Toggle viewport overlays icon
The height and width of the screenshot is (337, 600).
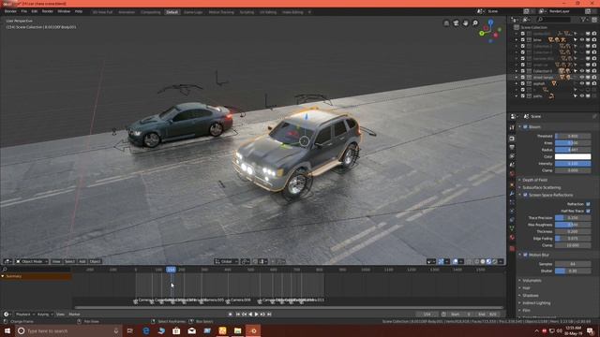(456, 261)
